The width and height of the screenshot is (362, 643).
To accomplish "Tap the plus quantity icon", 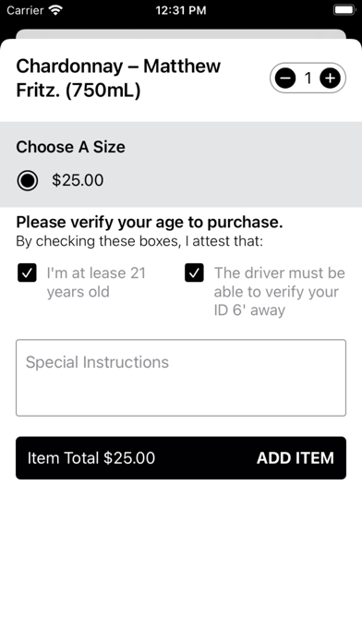I will [x=330, y=78].
